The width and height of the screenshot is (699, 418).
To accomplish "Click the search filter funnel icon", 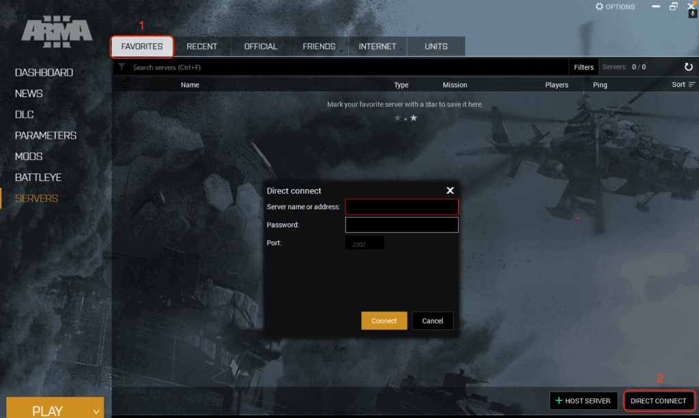I will [x=122, y=67].
